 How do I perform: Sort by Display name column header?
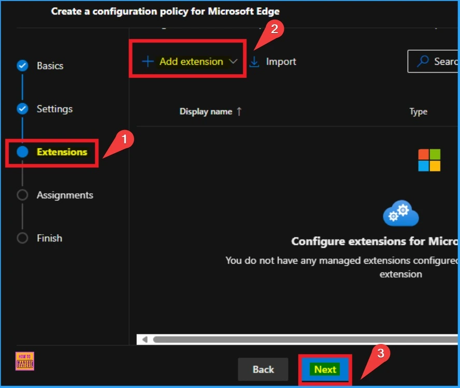206,111
